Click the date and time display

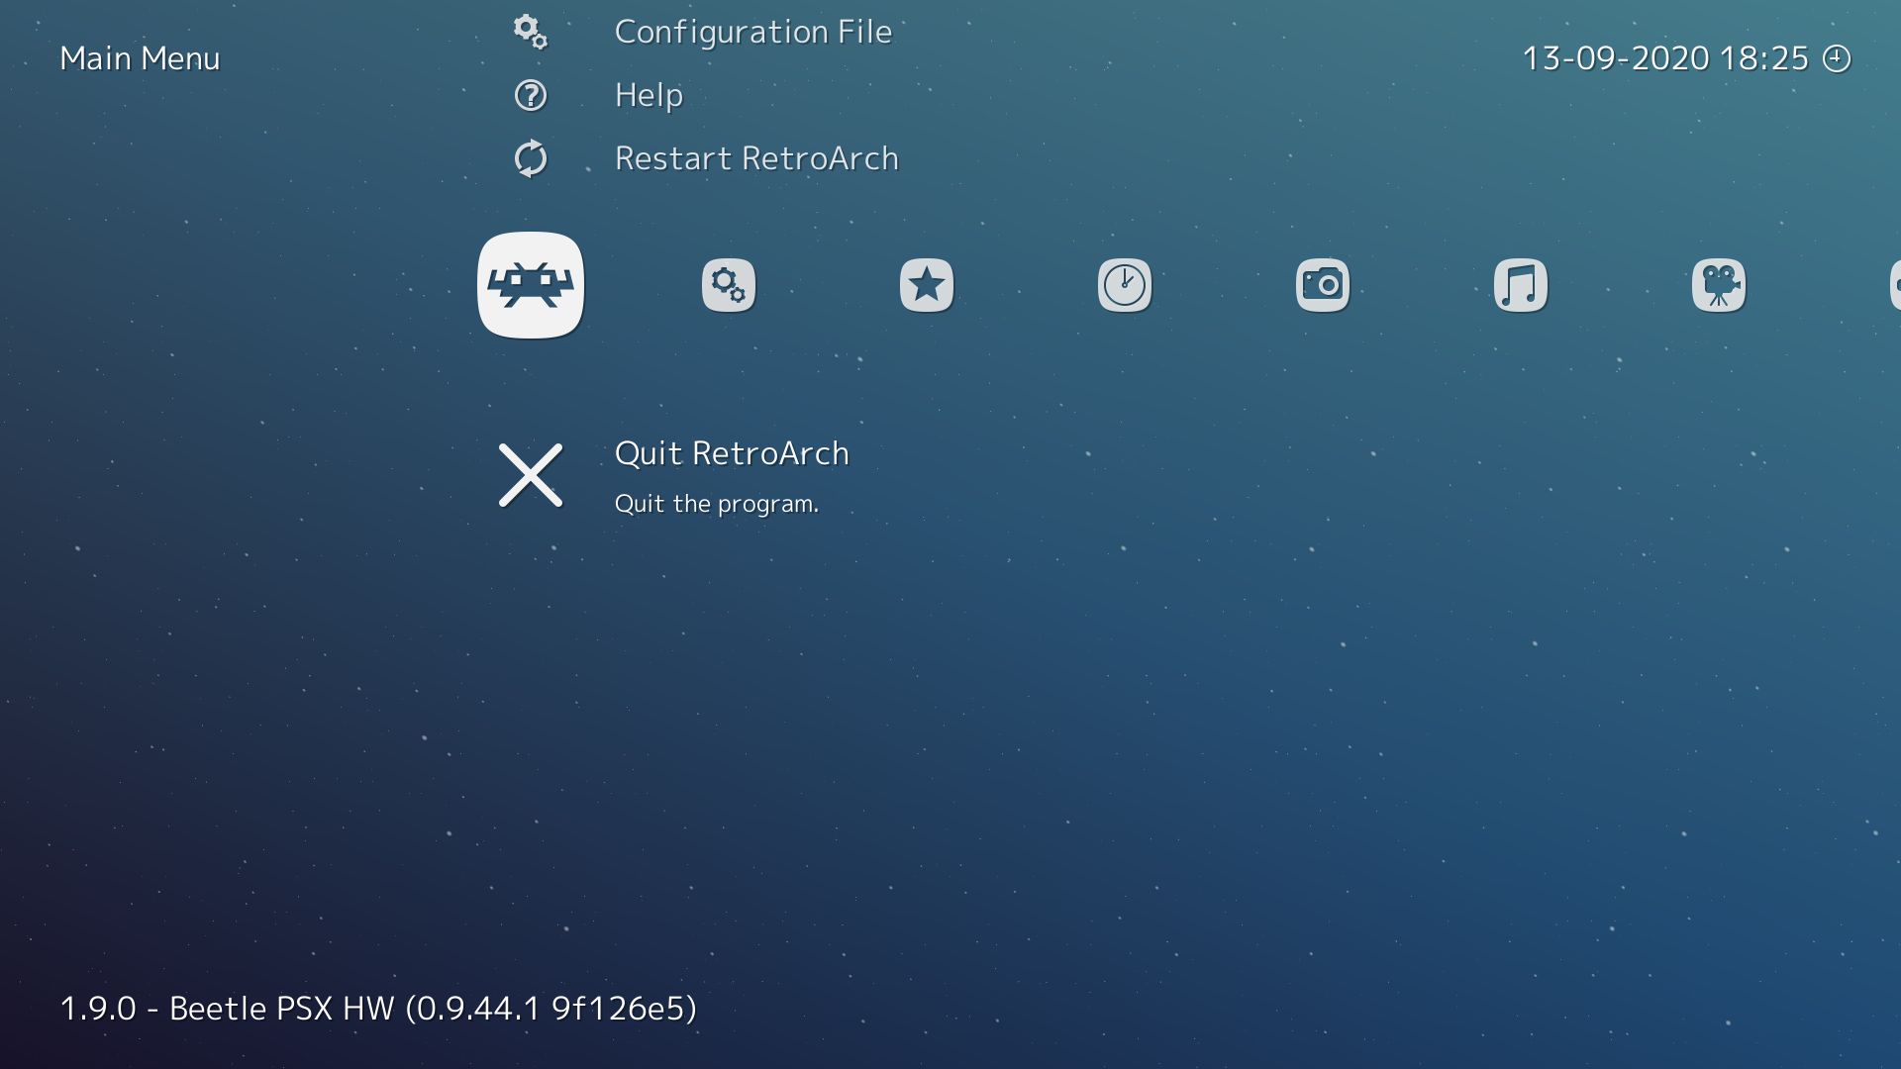pos(1664,58)
